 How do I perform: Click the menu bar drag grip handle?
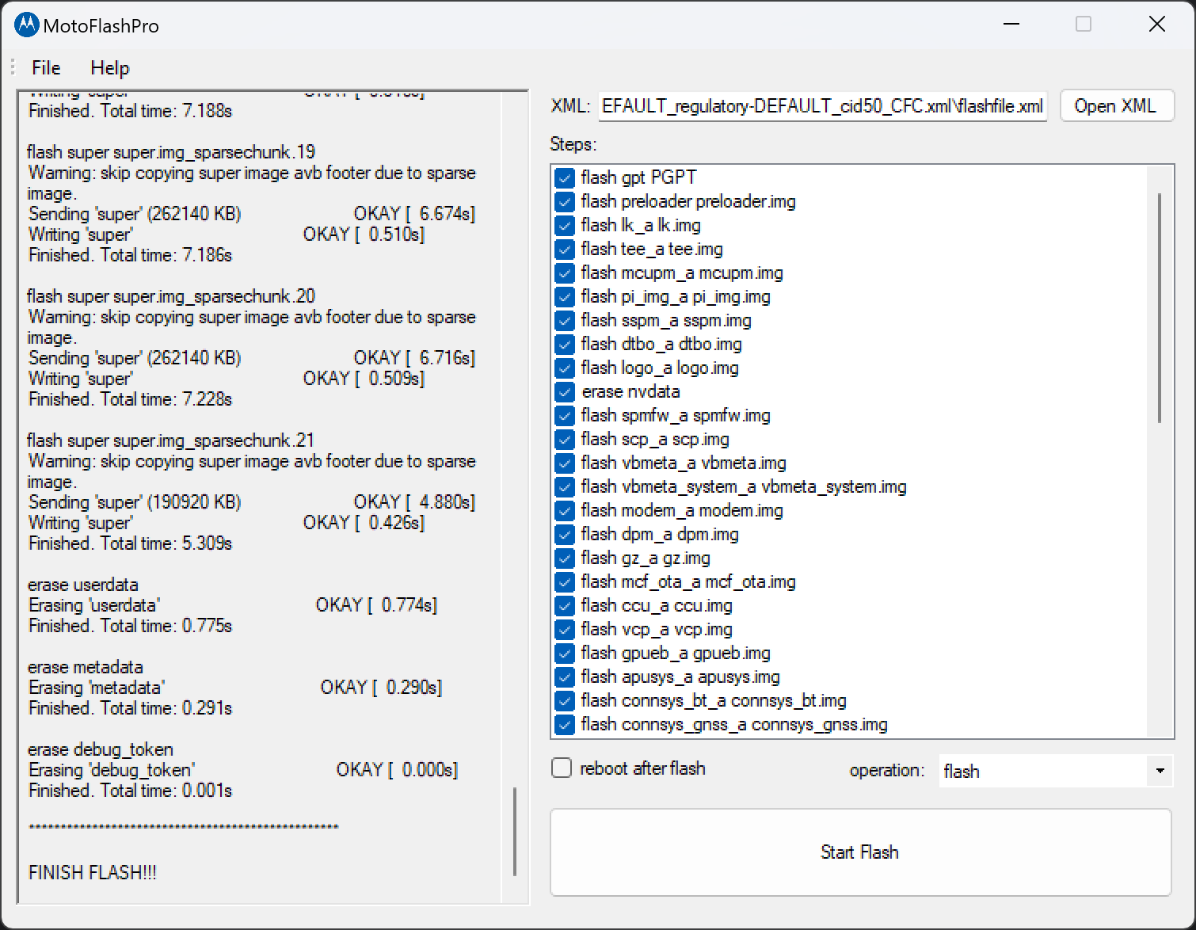[x=13, y=68]
